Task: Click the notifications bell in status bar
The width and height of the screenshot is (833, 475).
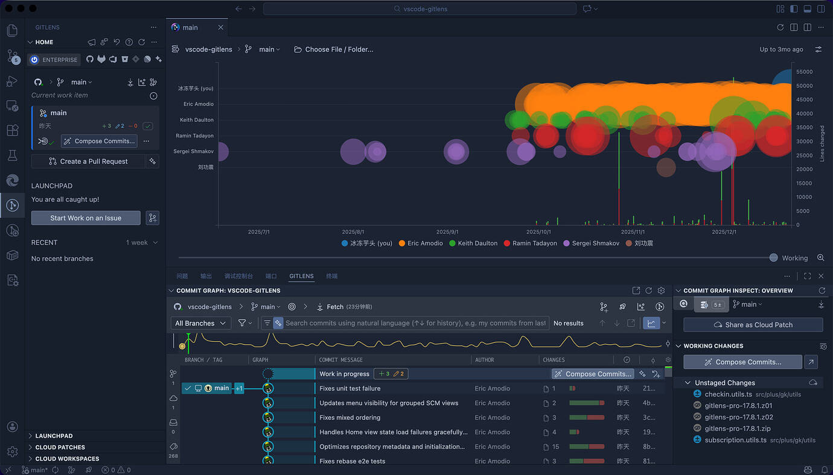Action: (825, 470)
